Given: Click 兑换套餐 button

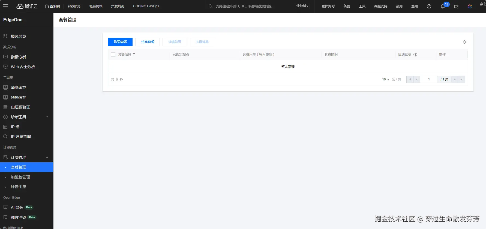Looking at the screenshot, I should point(148,42).
